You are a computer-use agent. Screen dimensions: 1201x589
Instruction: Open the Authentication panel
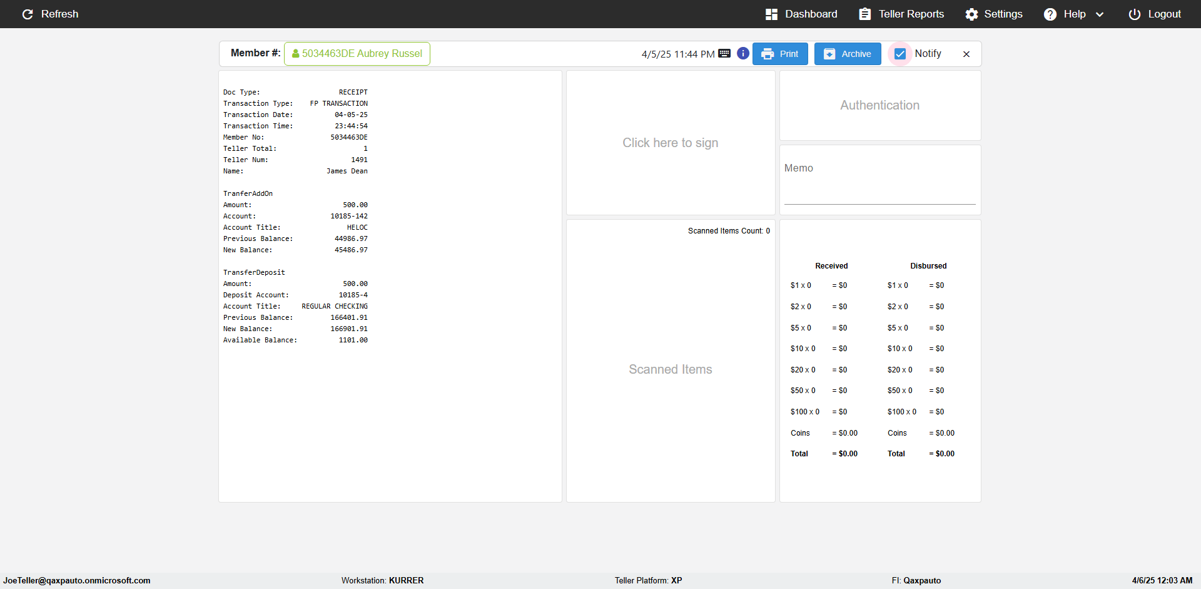880,105
